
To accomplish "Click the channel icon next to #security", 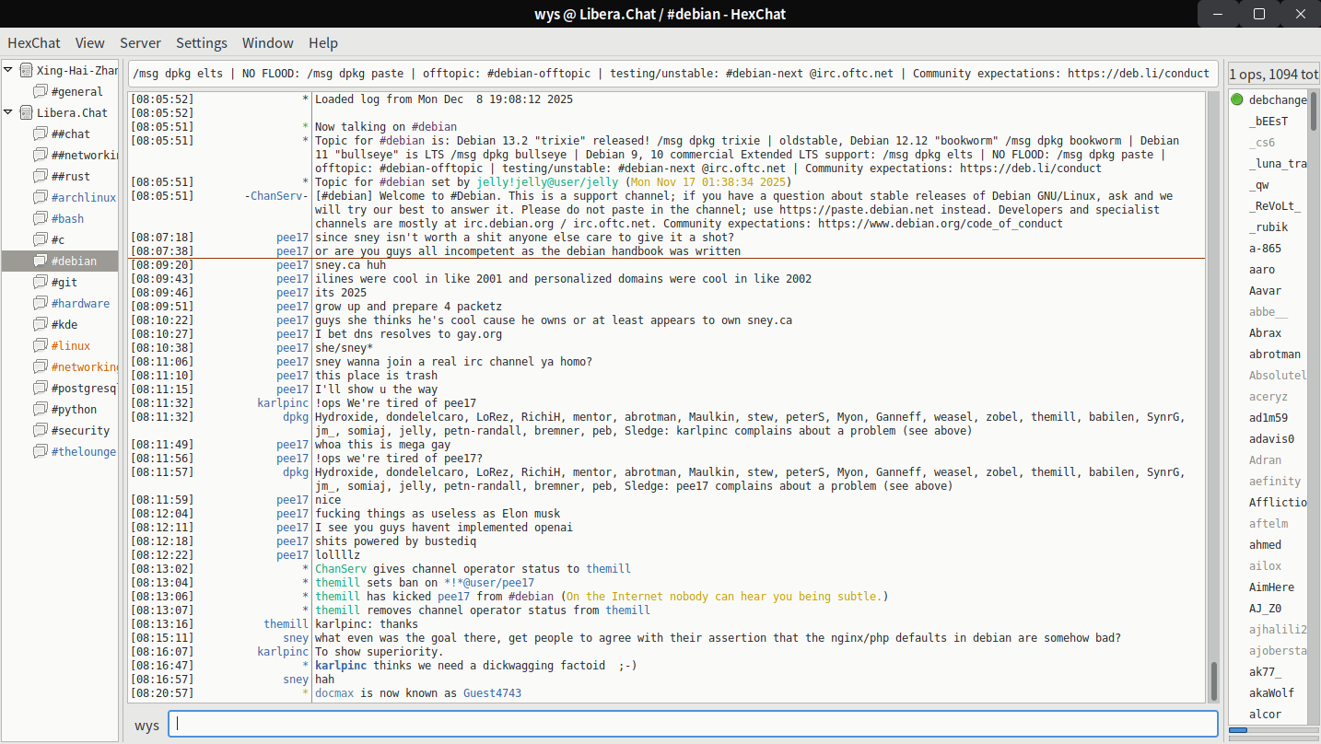I will 40,431.
